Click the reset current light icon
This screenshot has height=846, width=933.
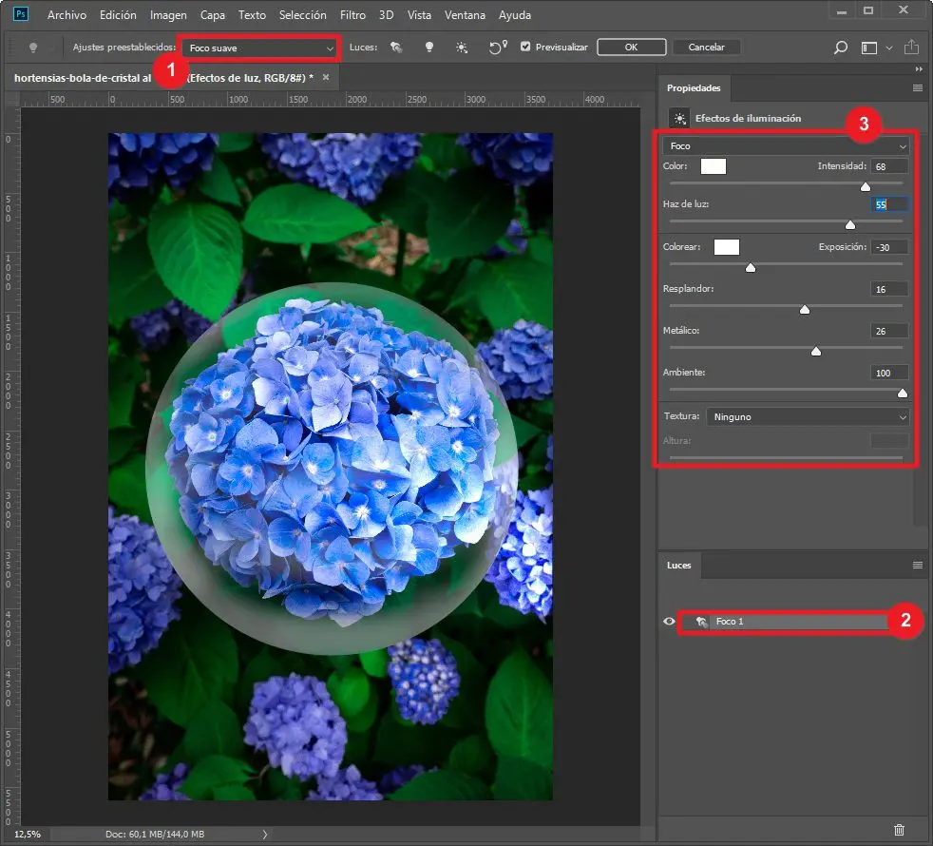497,47
